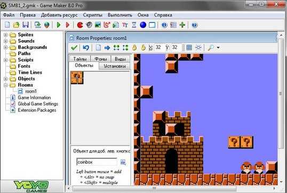
Task: Confirm room changes with the green checkmark
Action: (74, 48)
